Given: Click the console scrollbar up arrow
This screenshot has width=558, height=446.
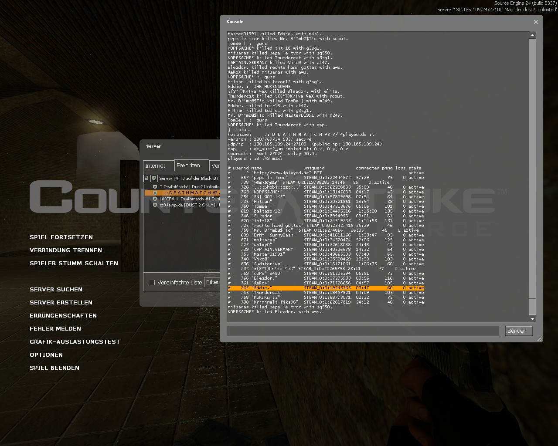Looking at the screenshot, I should (532, 35).
